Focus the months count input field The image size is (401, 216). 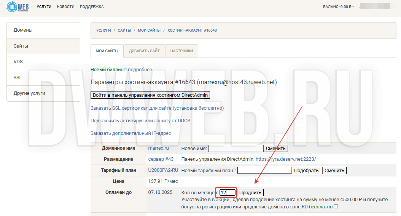pyautogui.click(x=228, y=193)
